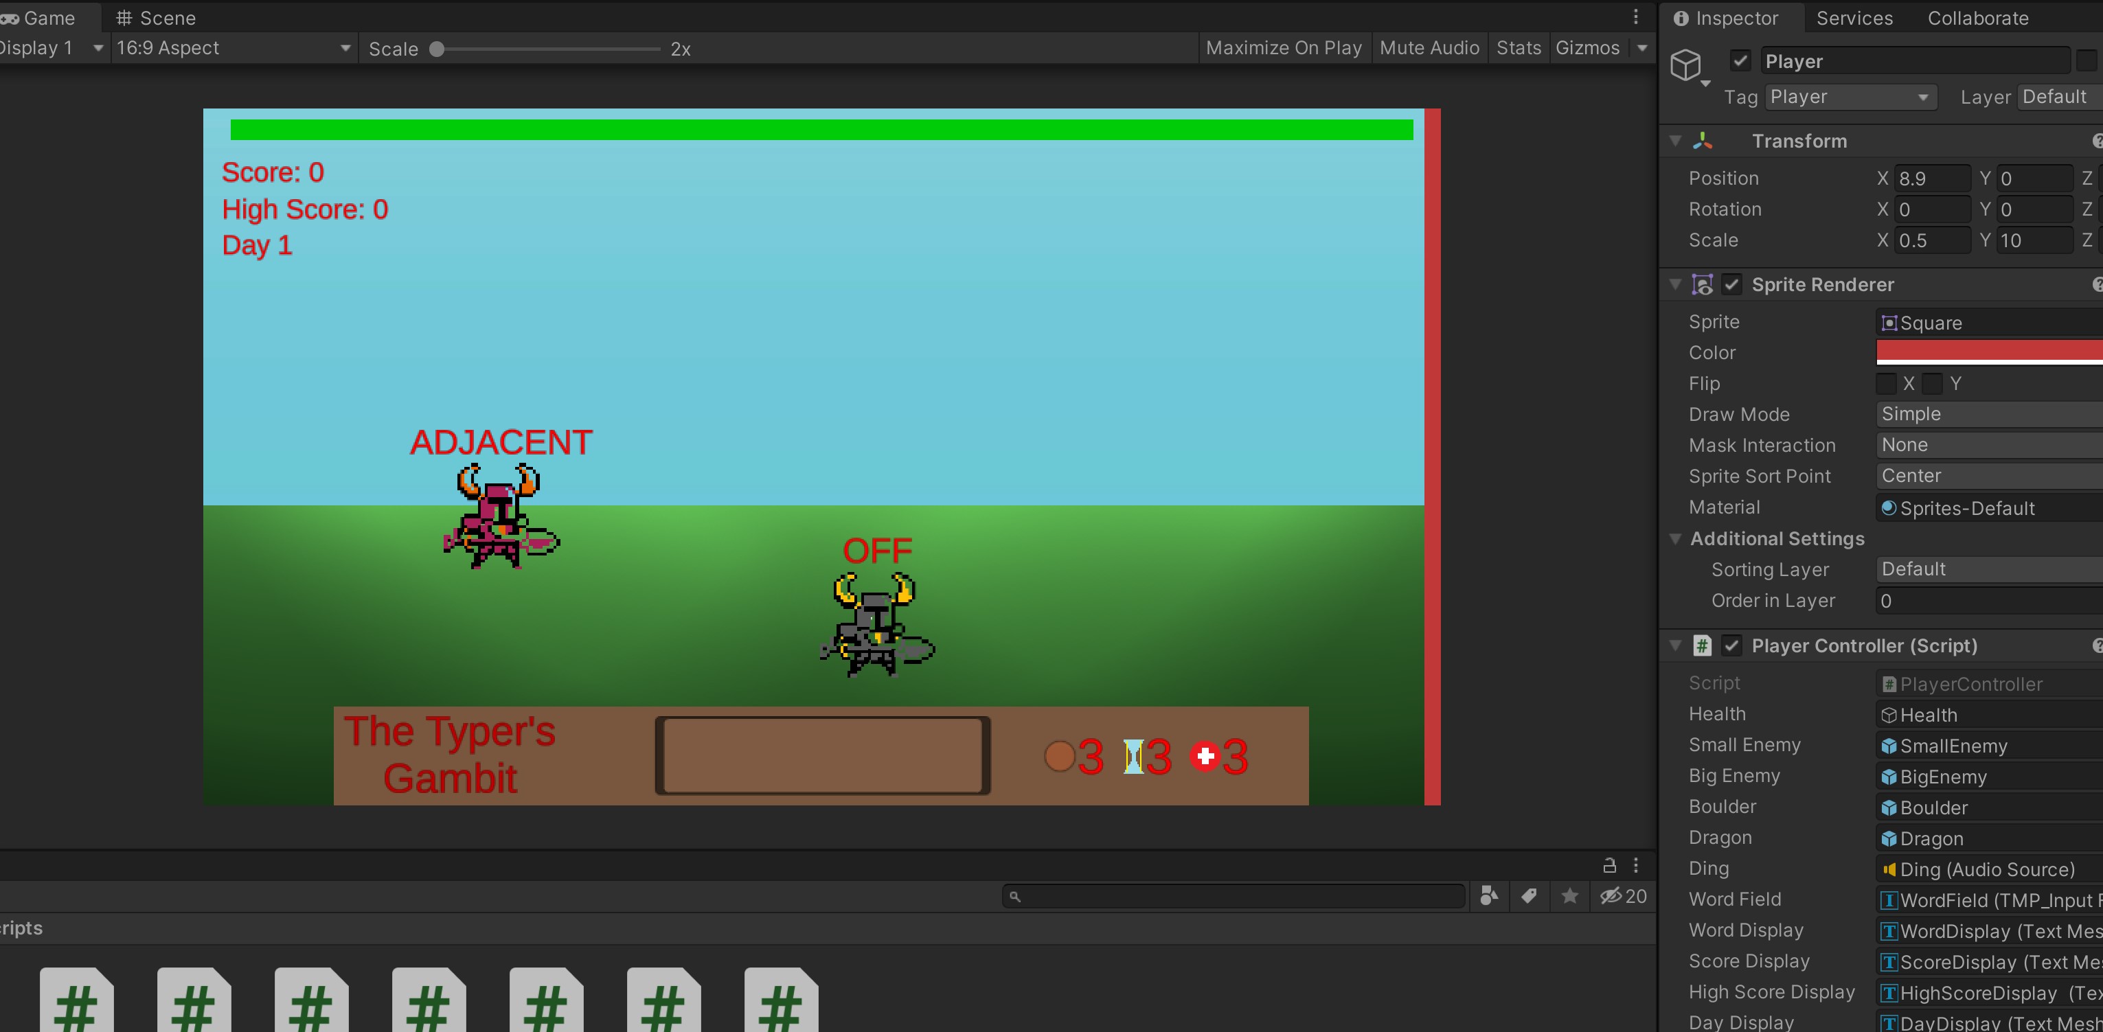The image size is (2103, 1032).
Task: Collapse the Additional Settings section
Action: [x=1675, y=539]
